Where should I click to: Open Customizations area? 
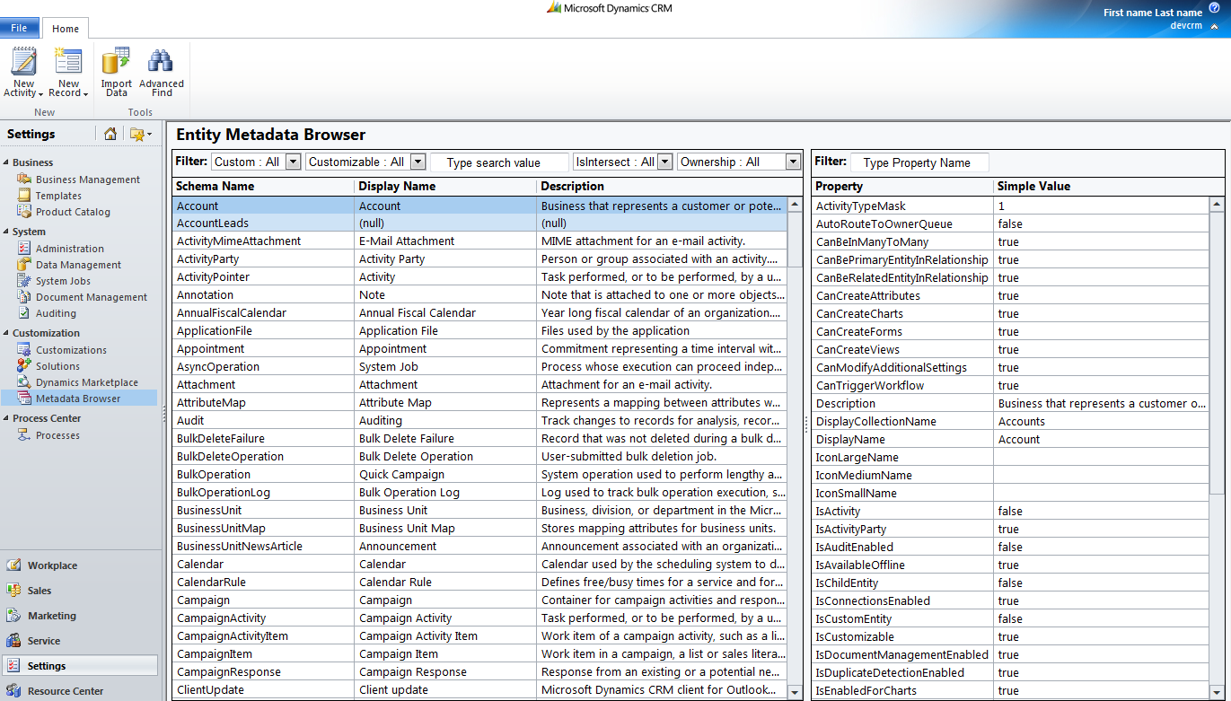click(x=71, y=350)
